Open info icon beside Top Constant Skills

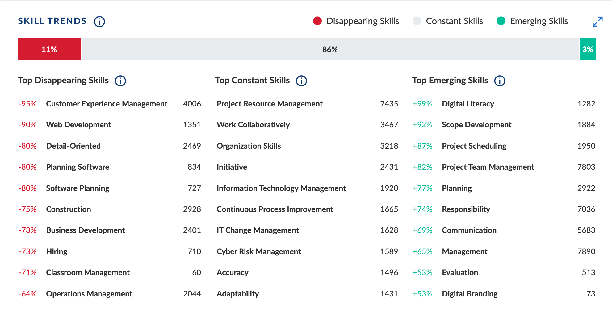301,81
